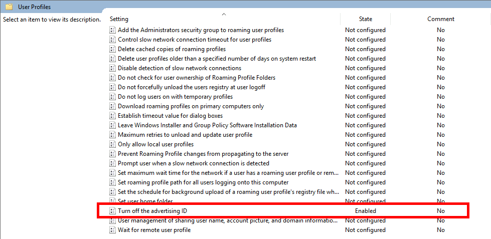Click 'Not configured' state for Wait for remote user profile

click(366, 230)
